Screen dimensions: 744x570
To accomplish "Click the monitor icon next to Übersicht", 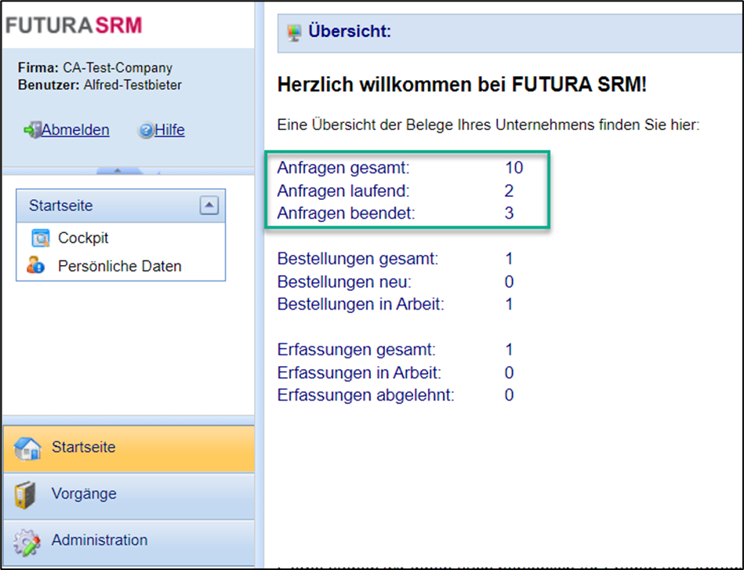I will coord(295,33).
